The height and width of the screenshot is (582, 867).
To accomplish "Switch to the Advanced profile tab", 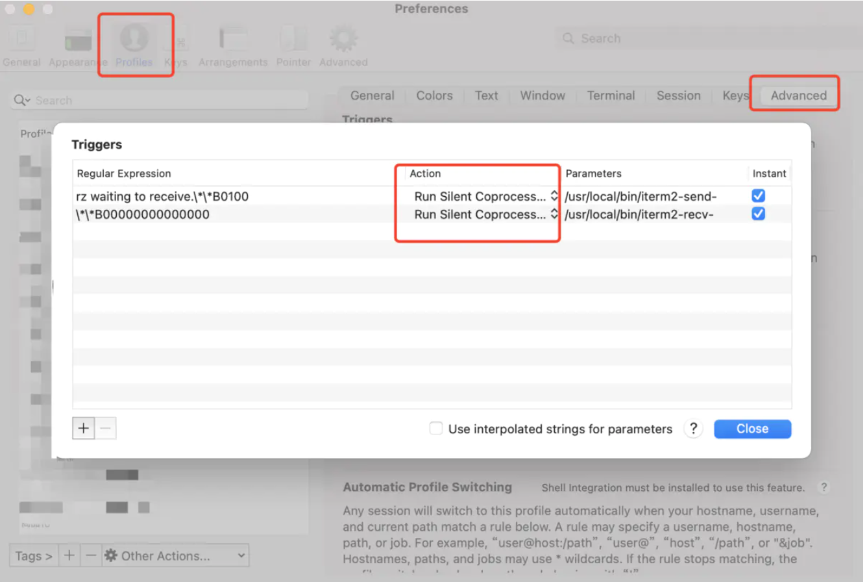I will 798,95.
